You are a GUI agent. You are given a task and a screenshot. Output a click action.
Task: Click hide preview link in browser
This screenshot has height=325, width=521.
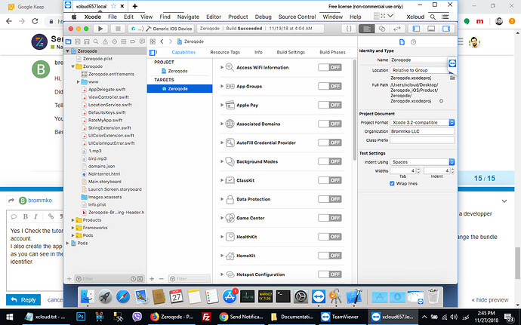point(490,300)
